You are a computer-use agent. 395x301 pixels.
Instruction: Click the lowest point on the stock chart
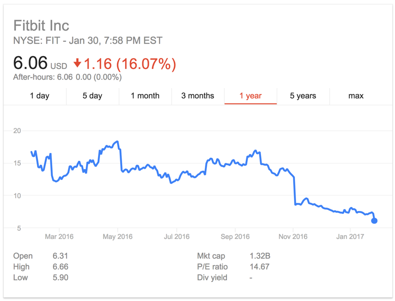373,221
